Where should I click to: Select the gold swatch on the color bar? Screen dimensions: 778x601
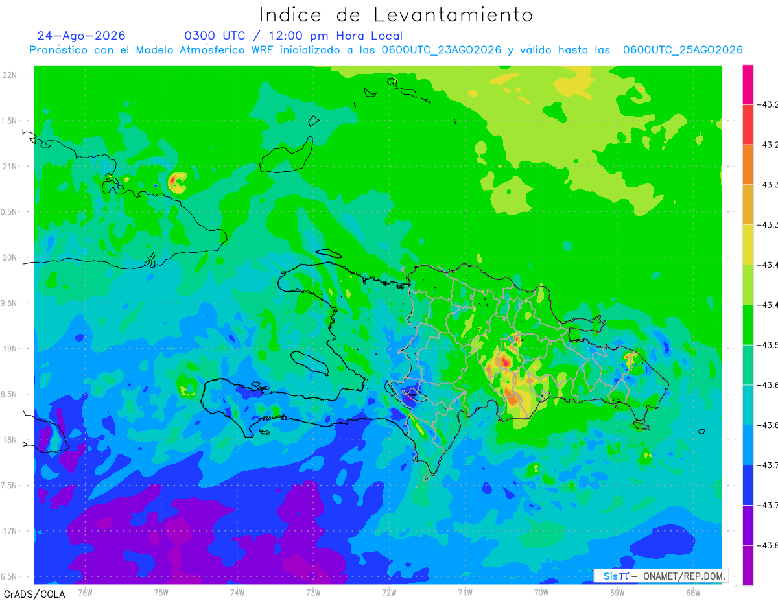tap(748, 205)
